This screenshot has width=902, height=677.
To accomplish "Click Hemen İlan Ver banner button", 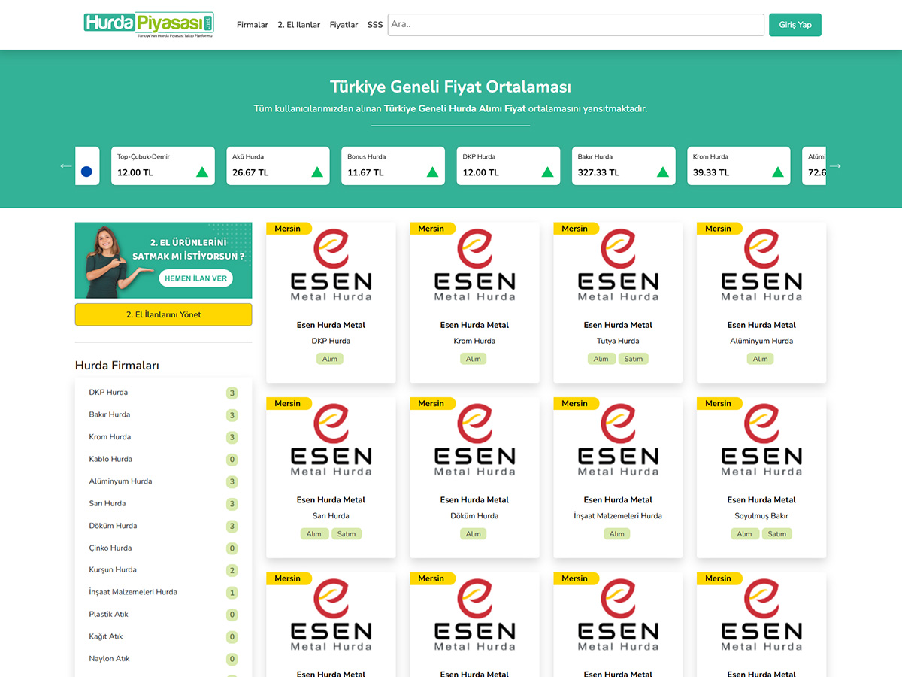I will click(195, 278).
